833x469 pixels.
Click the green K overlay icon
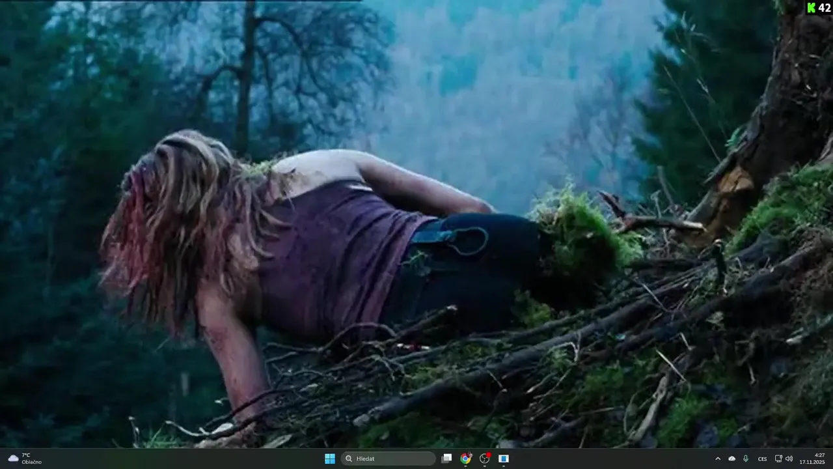811,8
